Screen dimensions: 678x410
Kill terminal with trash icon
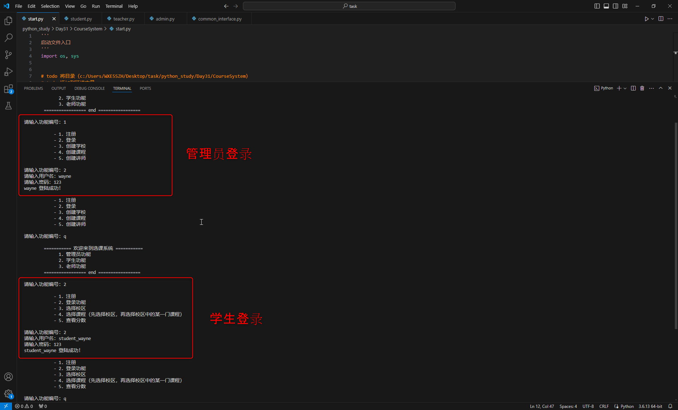pyautogui.click(x=642, y=88)
